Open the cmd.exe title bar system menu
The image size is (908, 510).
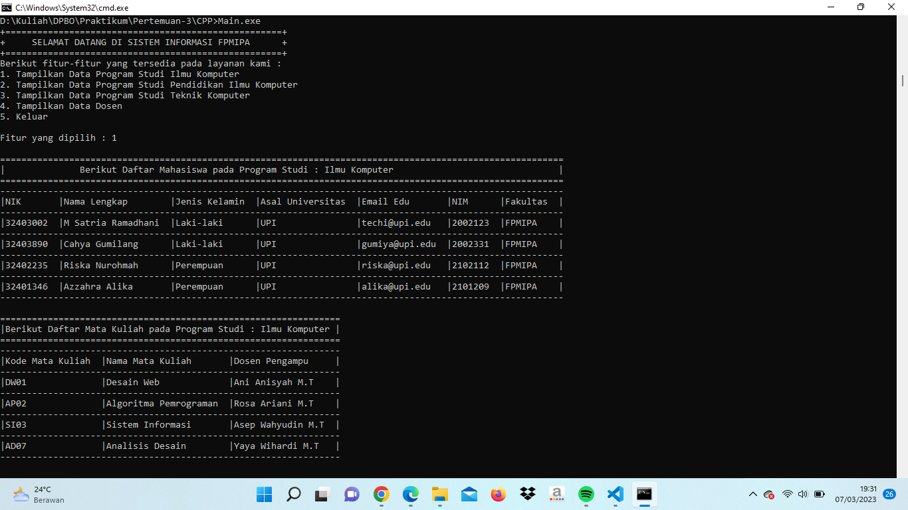7,7
